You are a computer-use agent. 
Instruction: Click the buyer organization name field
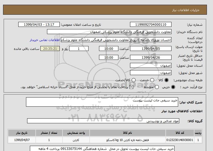click(x=109, y=32)
